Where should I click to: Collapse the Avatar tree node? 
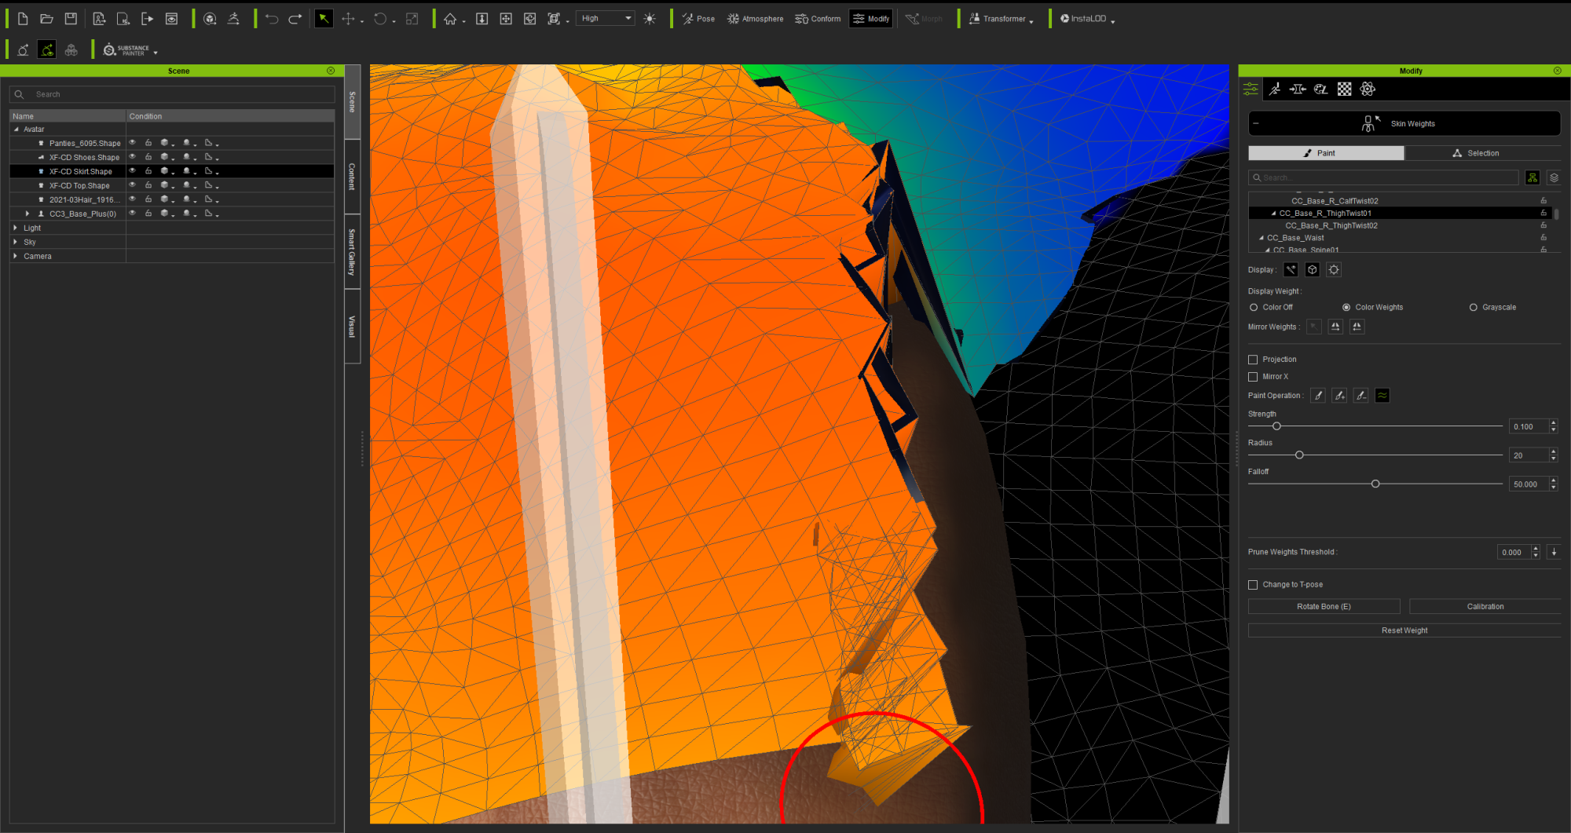16,129
